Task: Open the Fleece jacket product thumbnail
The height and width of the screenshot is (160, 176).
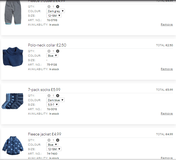Action: (13, 145)
